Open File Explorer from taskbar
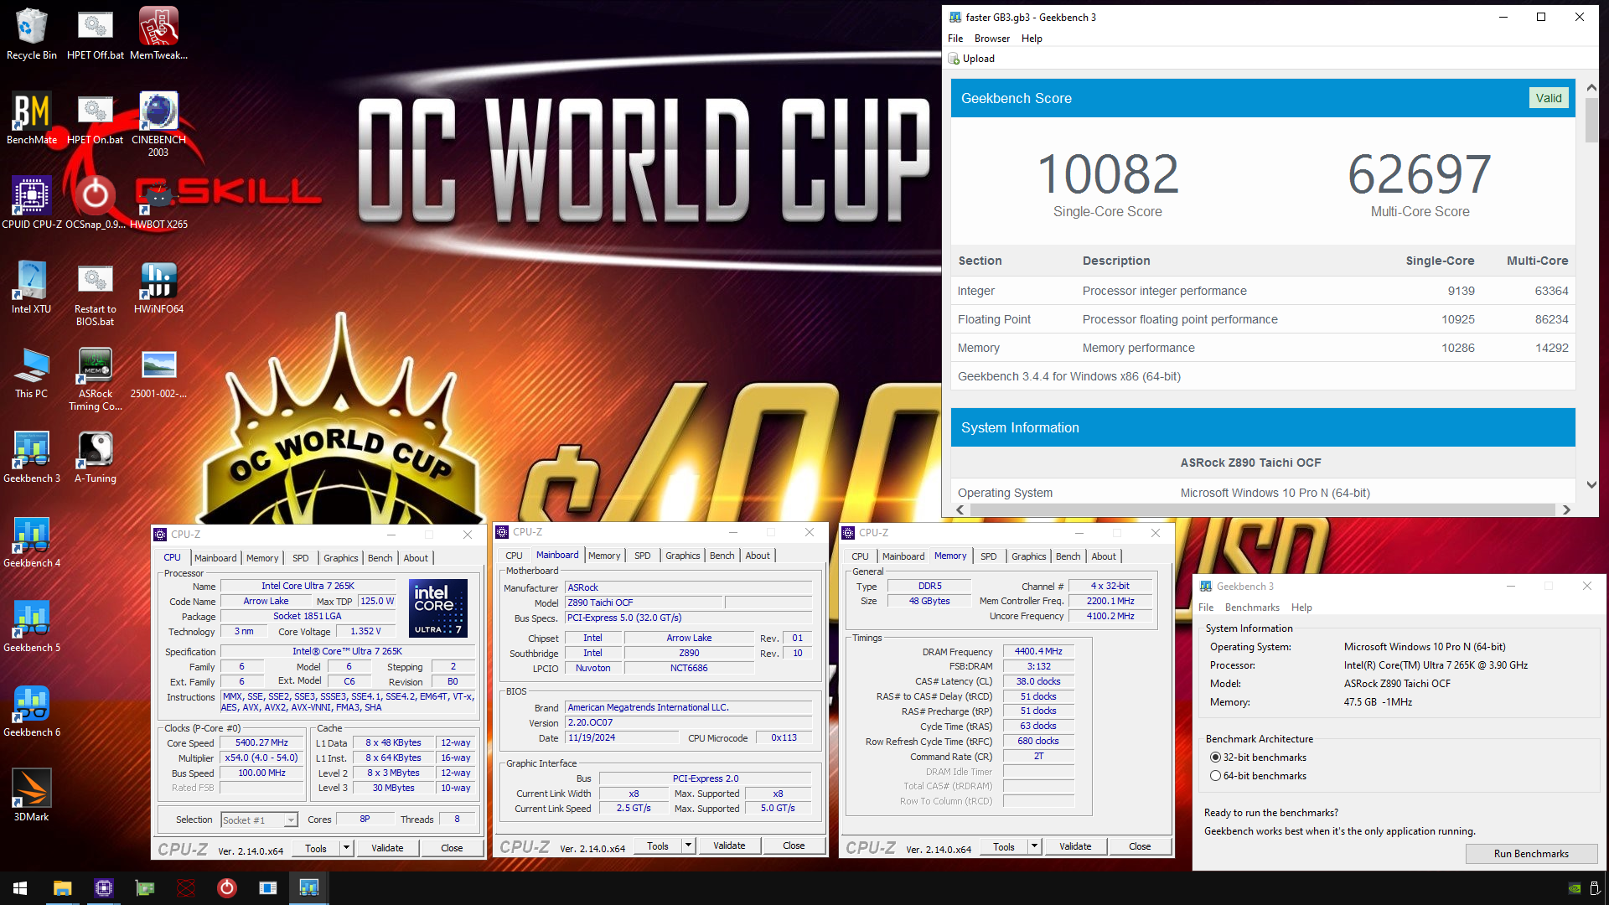The image size is (1609, 905). point(62,888)
